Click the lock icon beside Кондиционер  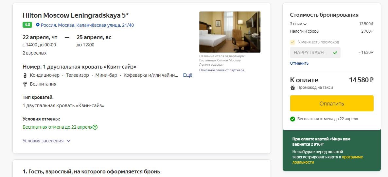25,75
